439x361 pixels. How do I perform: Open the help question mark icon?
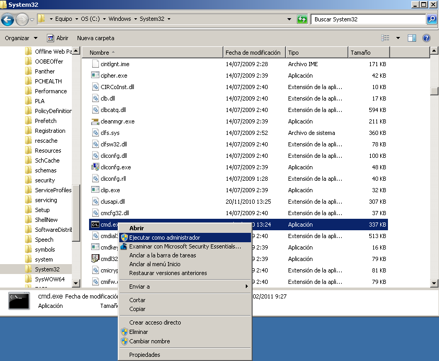click(427, 38)
